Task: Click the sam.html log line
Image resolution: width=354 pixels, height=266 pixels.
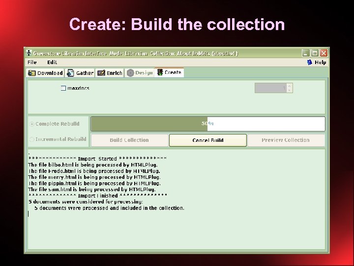Action: (92, 189)
